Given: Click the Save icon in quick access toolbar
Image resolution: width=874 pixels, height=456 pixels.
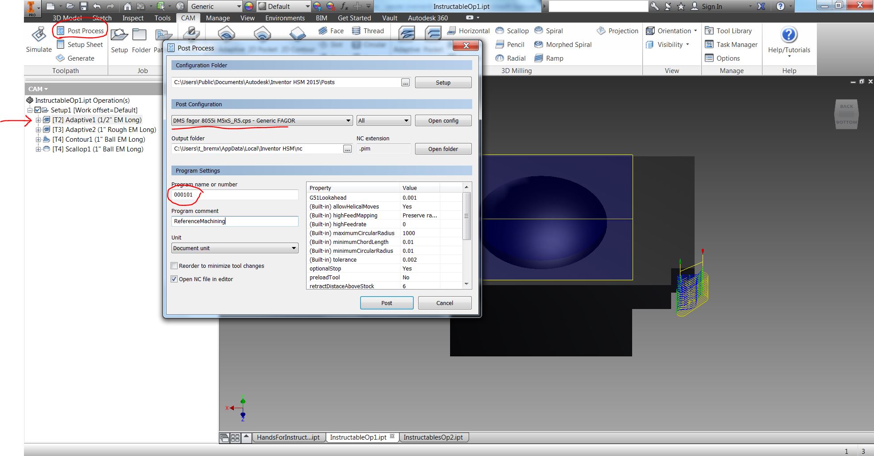Looking at the screenshot, I should pyautogui.click(x=83, y=6).
